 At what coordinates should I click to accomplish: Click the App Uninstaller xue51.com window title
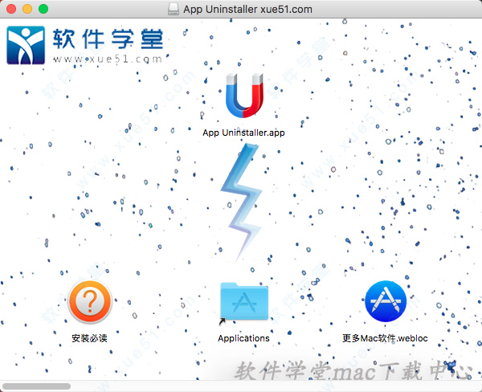(247, 9)
